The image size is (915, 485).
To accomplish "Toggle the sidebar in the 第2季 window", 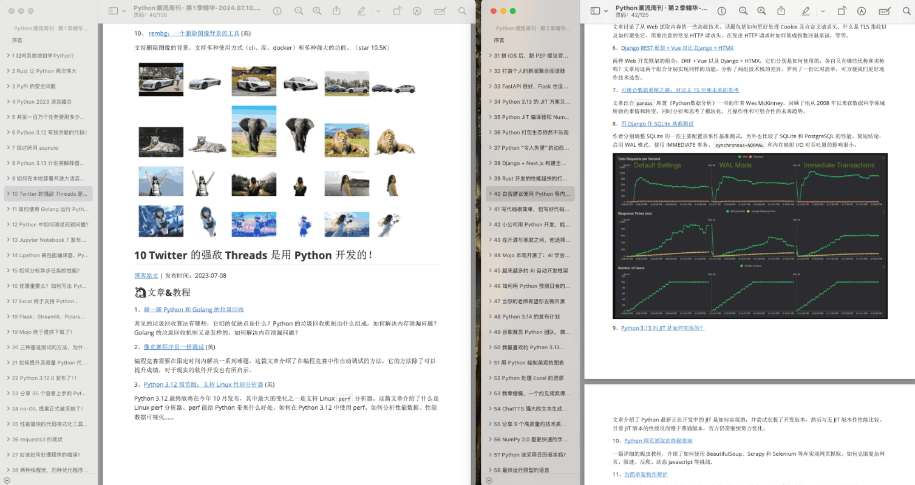I will 594,11.
